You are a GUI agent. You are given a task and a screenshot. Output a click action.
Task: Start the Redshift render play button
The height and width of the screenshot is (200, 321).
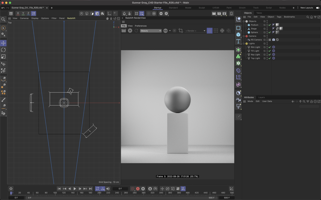point(130,31)
